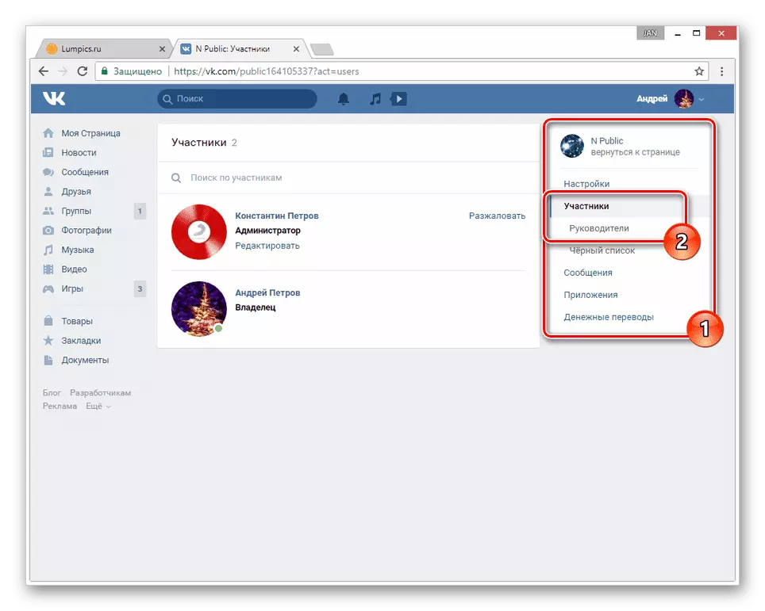Select Участники in the community menu

586,206
